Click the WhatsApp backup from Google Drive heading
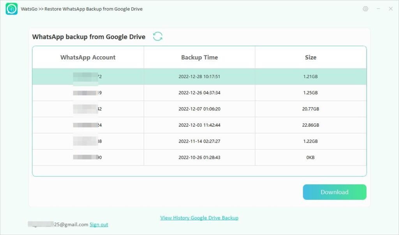 [88, 37]
